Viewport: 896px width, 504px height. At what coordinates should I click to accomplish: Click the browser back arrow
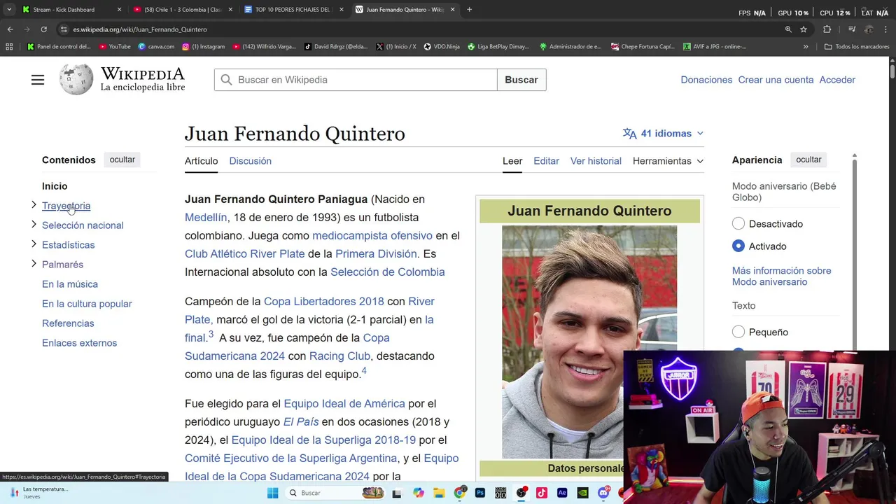click(10, 29)
